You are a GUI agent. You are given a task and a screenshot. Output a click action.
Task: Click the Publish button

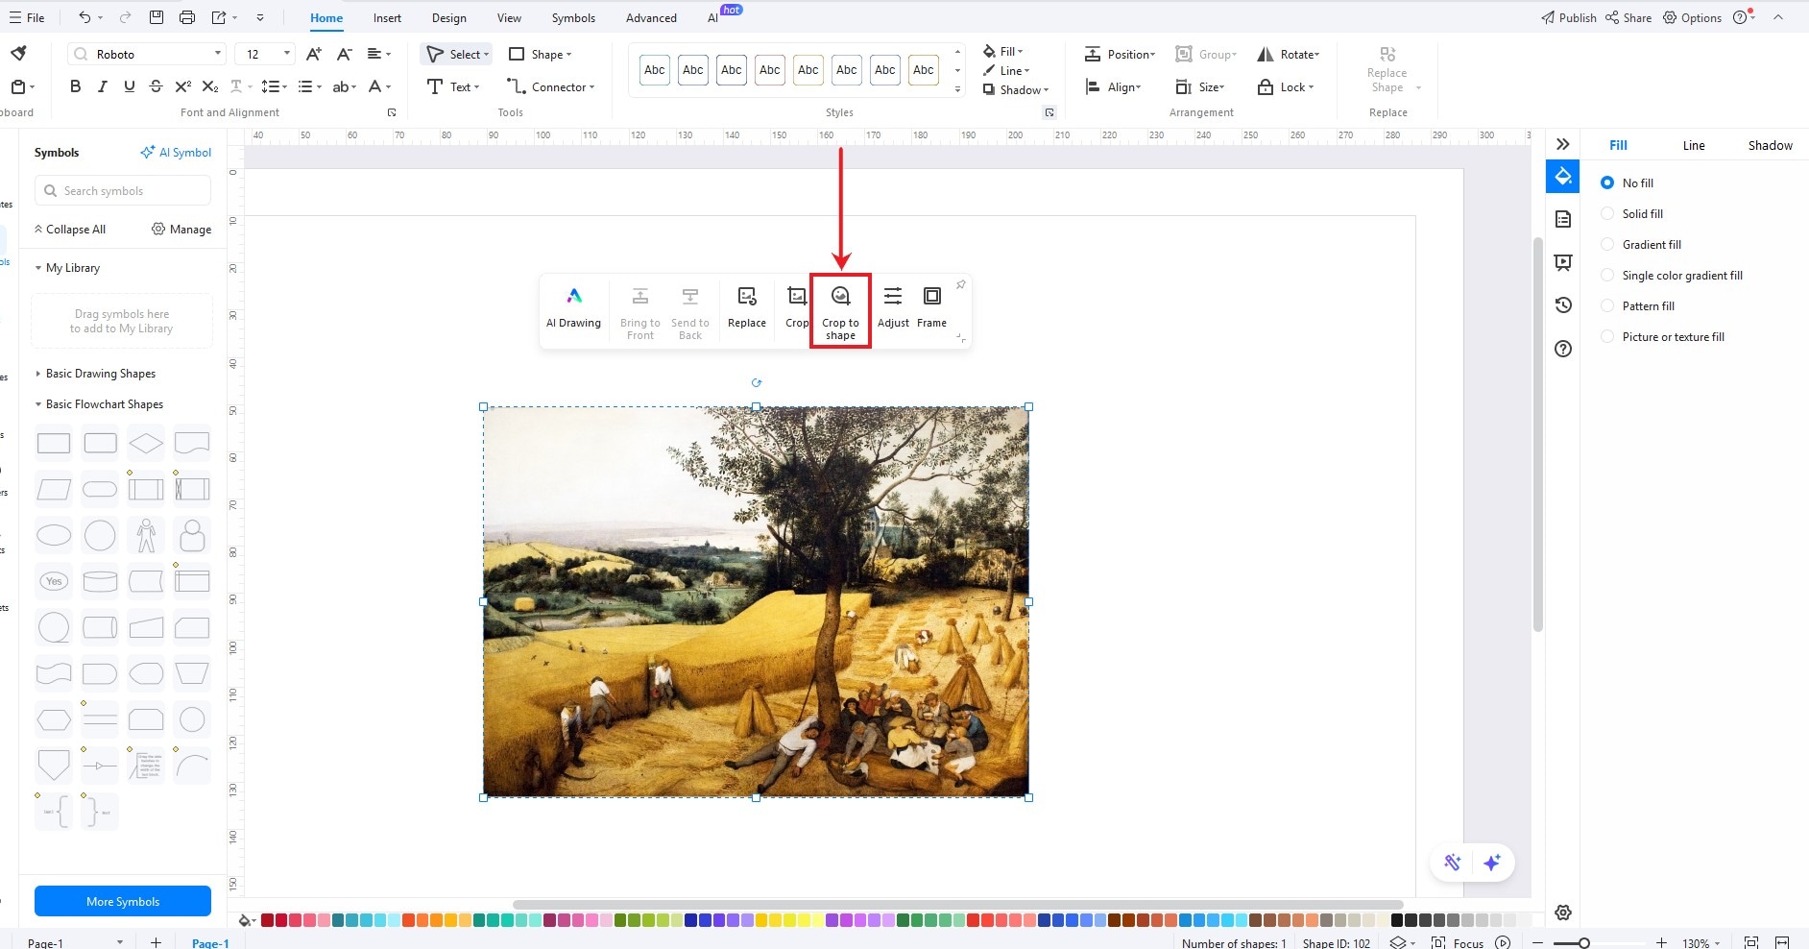coord(1568,17)
